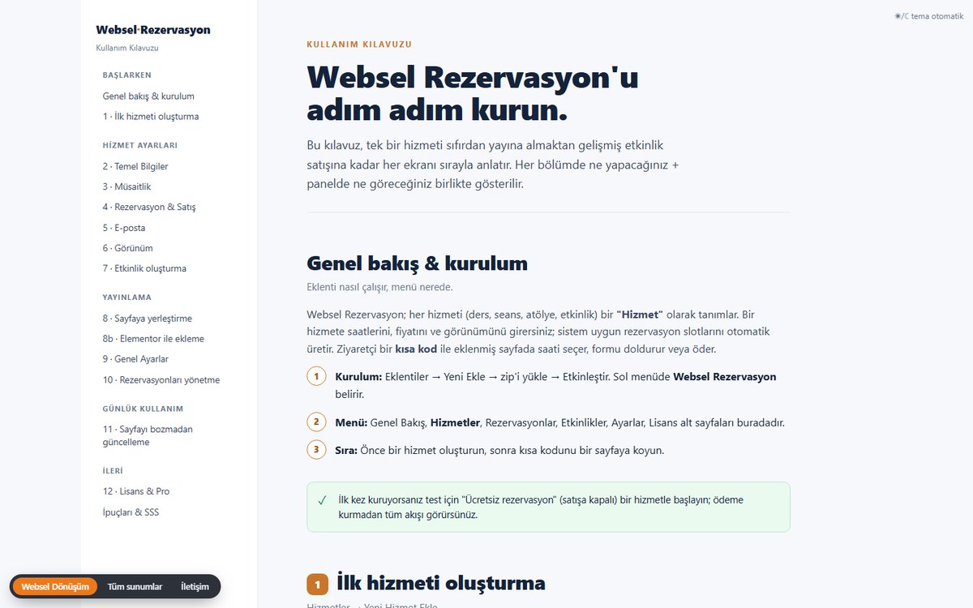The height and width of the screenshot is (608, 973).
Task: Jump to 8 · Sayfaya yerleştirme
Action: [x=148, y=319]
